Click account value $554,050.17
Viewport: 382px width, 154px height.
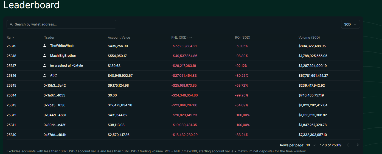[x=117, y=56]
